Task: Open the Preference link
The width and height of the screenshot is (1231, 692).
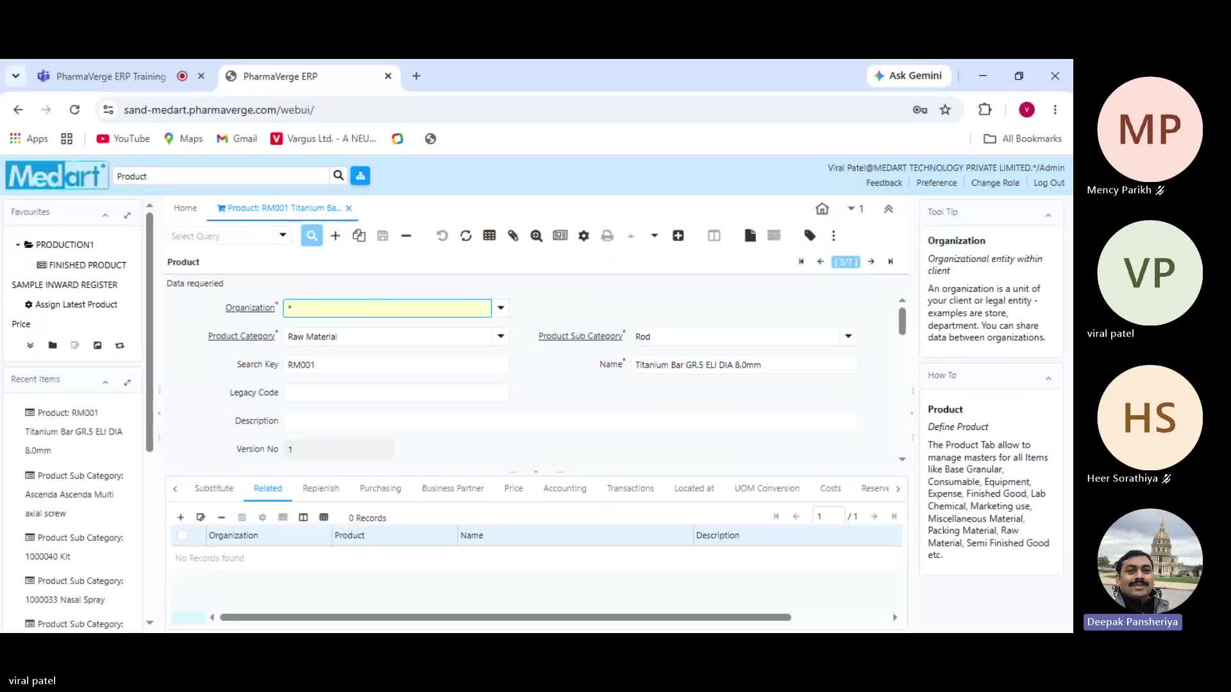Action: point(937,183)
